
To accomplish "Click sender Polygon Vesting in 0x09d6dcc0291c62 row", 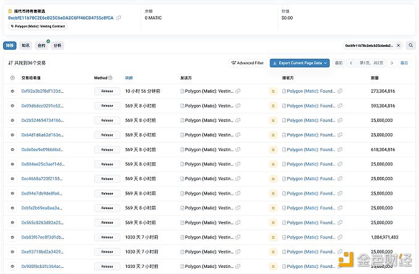I will click(209, 106).
